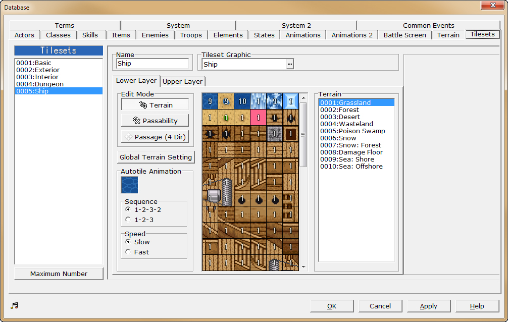
Task: Select the Terrain edit mode tool
Action: click(x=155, y=104)
